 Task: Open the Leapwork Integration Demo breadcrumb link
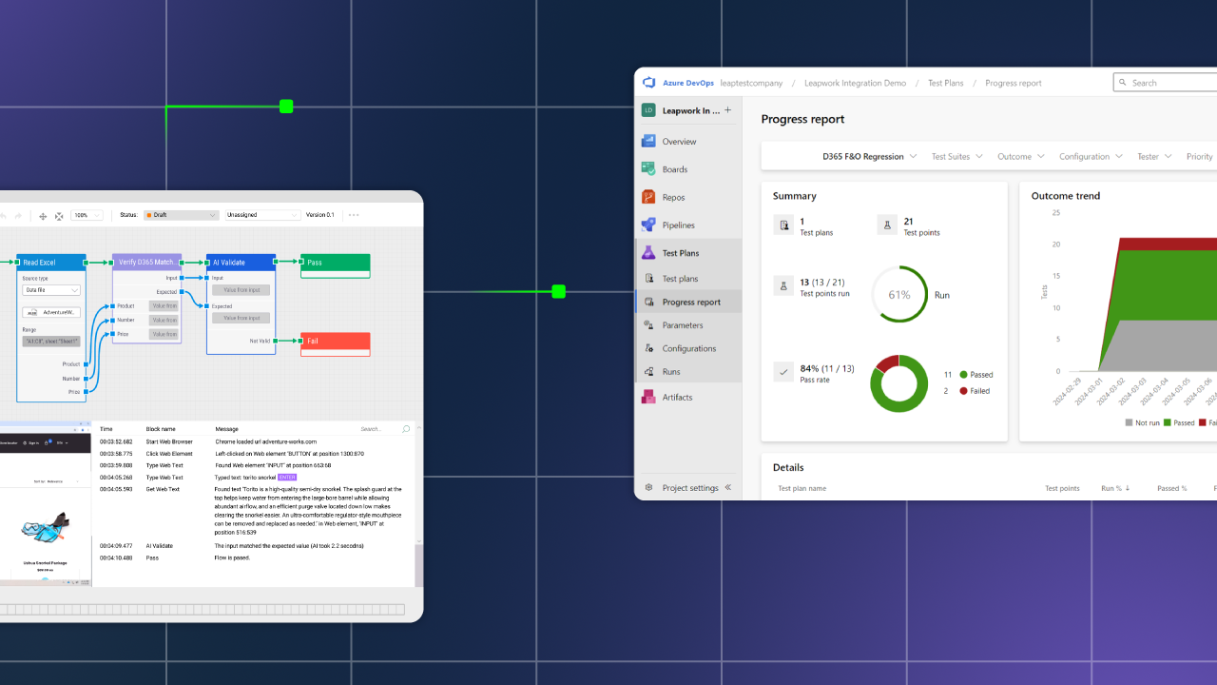(x=854, y=83)
